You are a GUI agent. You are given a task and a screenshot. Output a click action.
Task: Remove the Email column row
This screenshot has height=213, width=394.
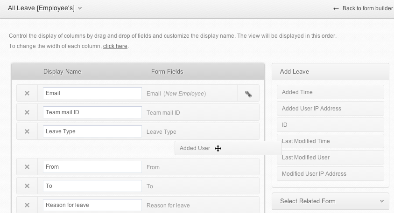pos(27,93)
